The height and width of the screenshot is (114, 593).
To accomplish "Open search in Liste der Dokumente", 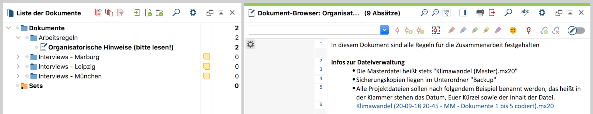I will pos(176,13).
